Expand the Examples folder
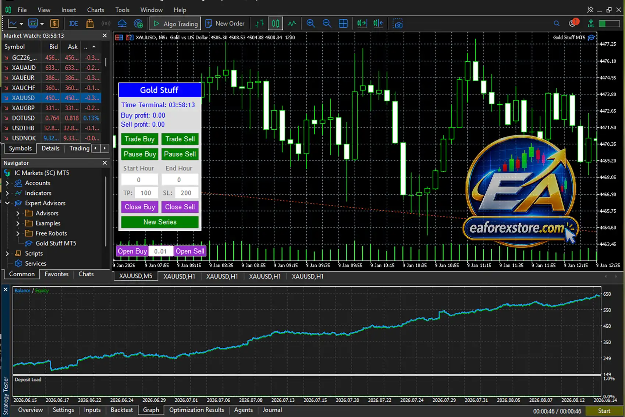This screenshot has height=417, width=625. pyautogui.click(x=18, y=223)
